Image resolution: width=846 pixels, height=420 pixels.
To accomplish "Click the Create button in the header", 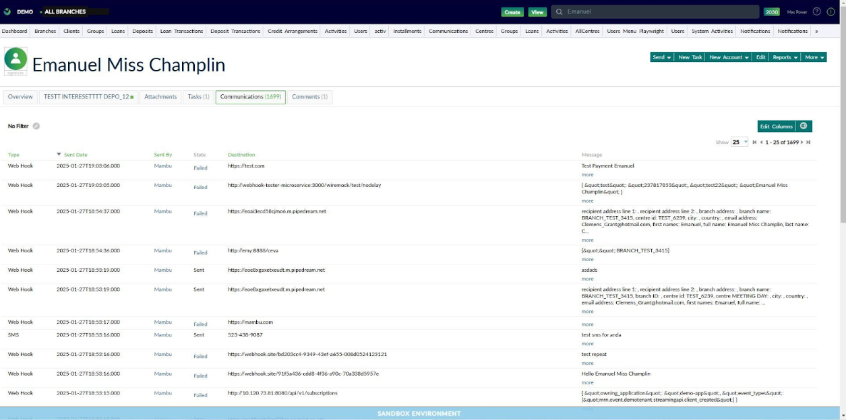I will click(x=512, y=12).
